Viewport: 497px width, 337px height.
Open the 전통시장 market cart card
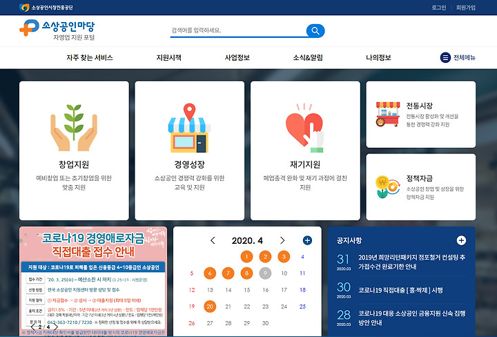pos(420,115)
